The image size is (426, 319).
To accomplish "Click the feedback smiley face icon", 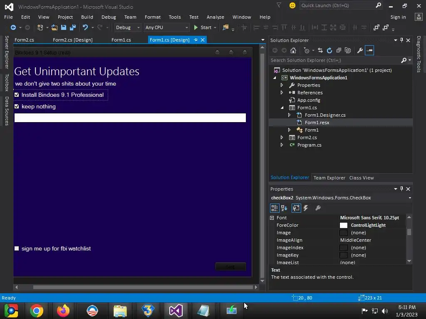I will (x=292, y=5).
